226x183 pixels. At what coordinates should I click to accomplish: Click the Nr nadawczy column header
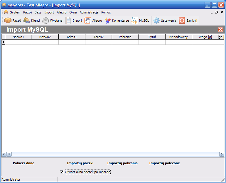point(178,37)
